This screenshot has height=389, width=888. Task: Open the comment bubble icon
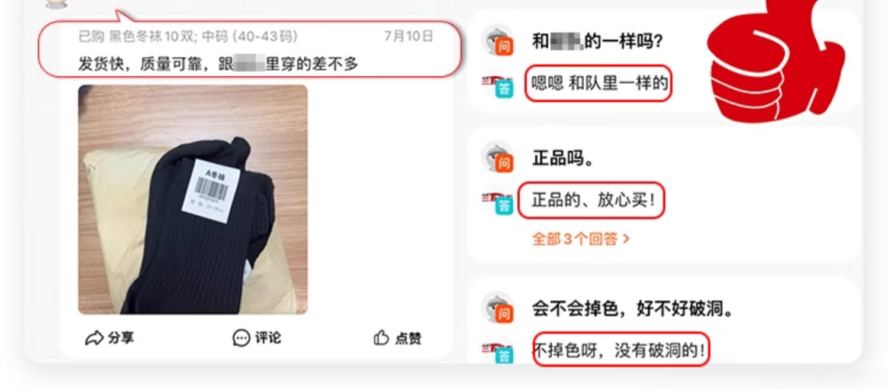click(241, 338)
